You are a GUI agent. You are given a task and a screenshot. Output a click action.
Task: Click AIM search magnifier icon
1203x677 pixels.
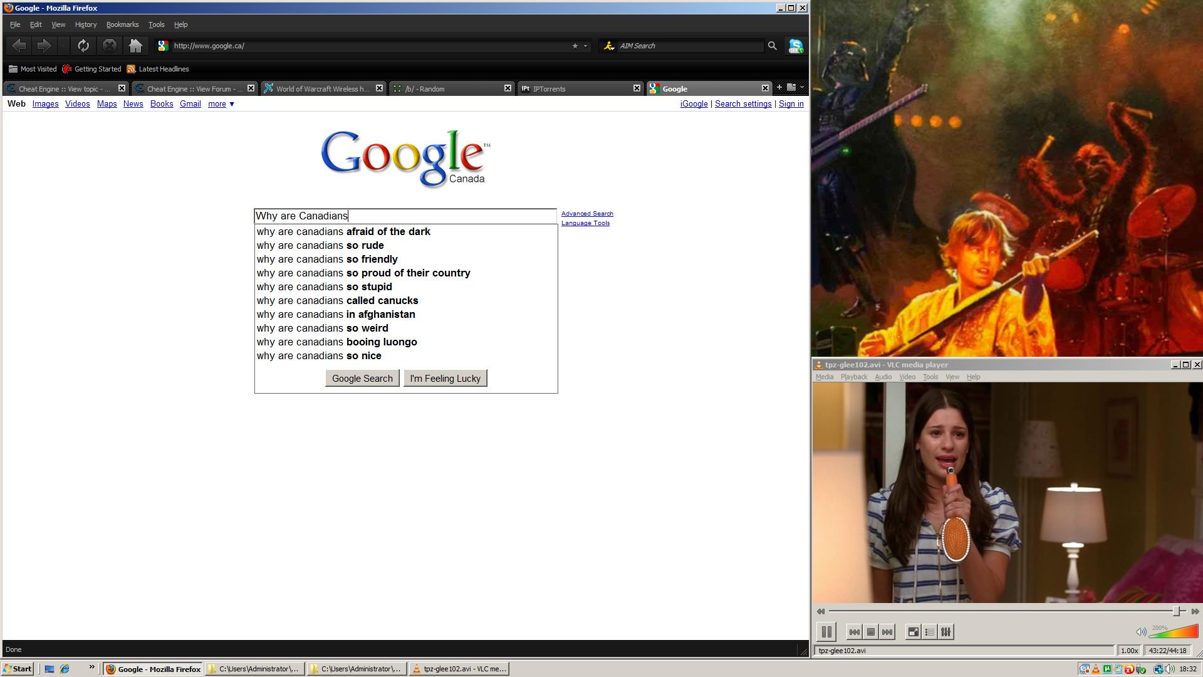[x=772, y=46]
